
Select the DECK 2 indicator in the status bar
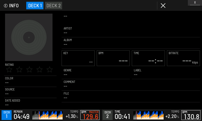click(x=108, y=115)
